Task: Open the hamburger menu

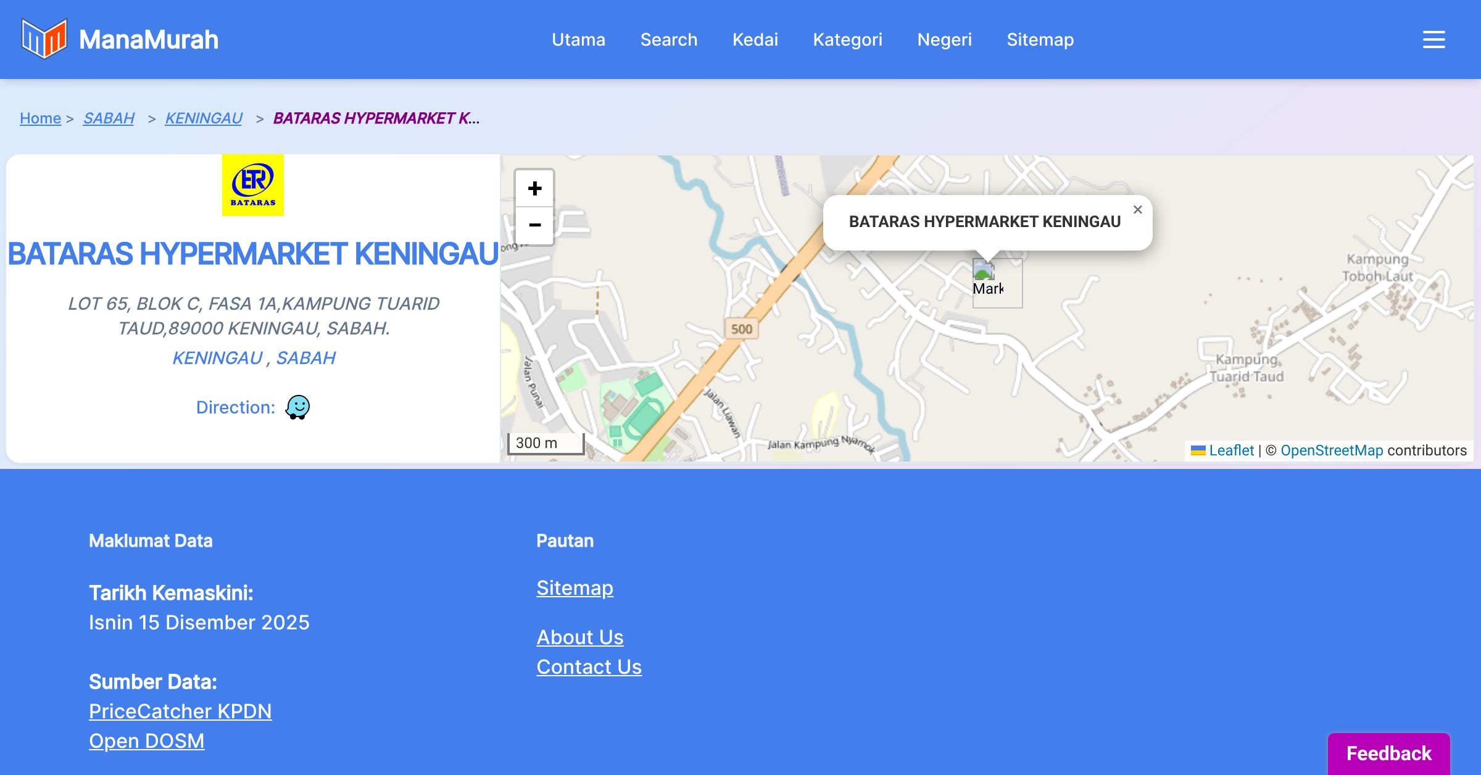Action: pos(1433,39)
